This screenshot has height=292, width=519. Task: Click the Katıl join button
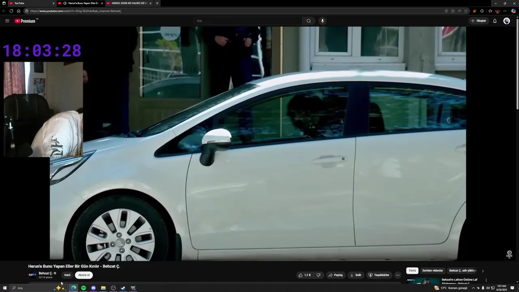tap(67, 275)
